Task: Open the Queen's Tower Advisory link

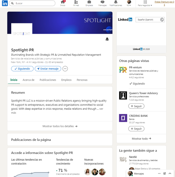Action: click(x=143, y=93)
